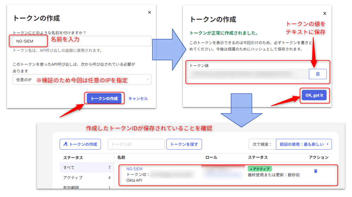
Task: Select the partially visible 有効期限 filter
Action: pyautogui.click(x=87, y=187)
